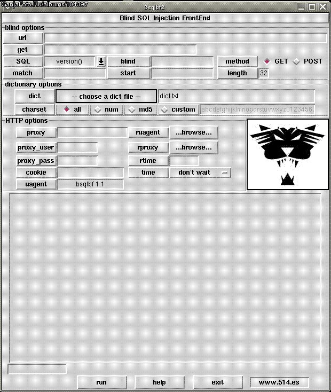The width and height of the screenshot is (331, 392).
Task: Open the window menu icon in title bar
Action: 7,6
